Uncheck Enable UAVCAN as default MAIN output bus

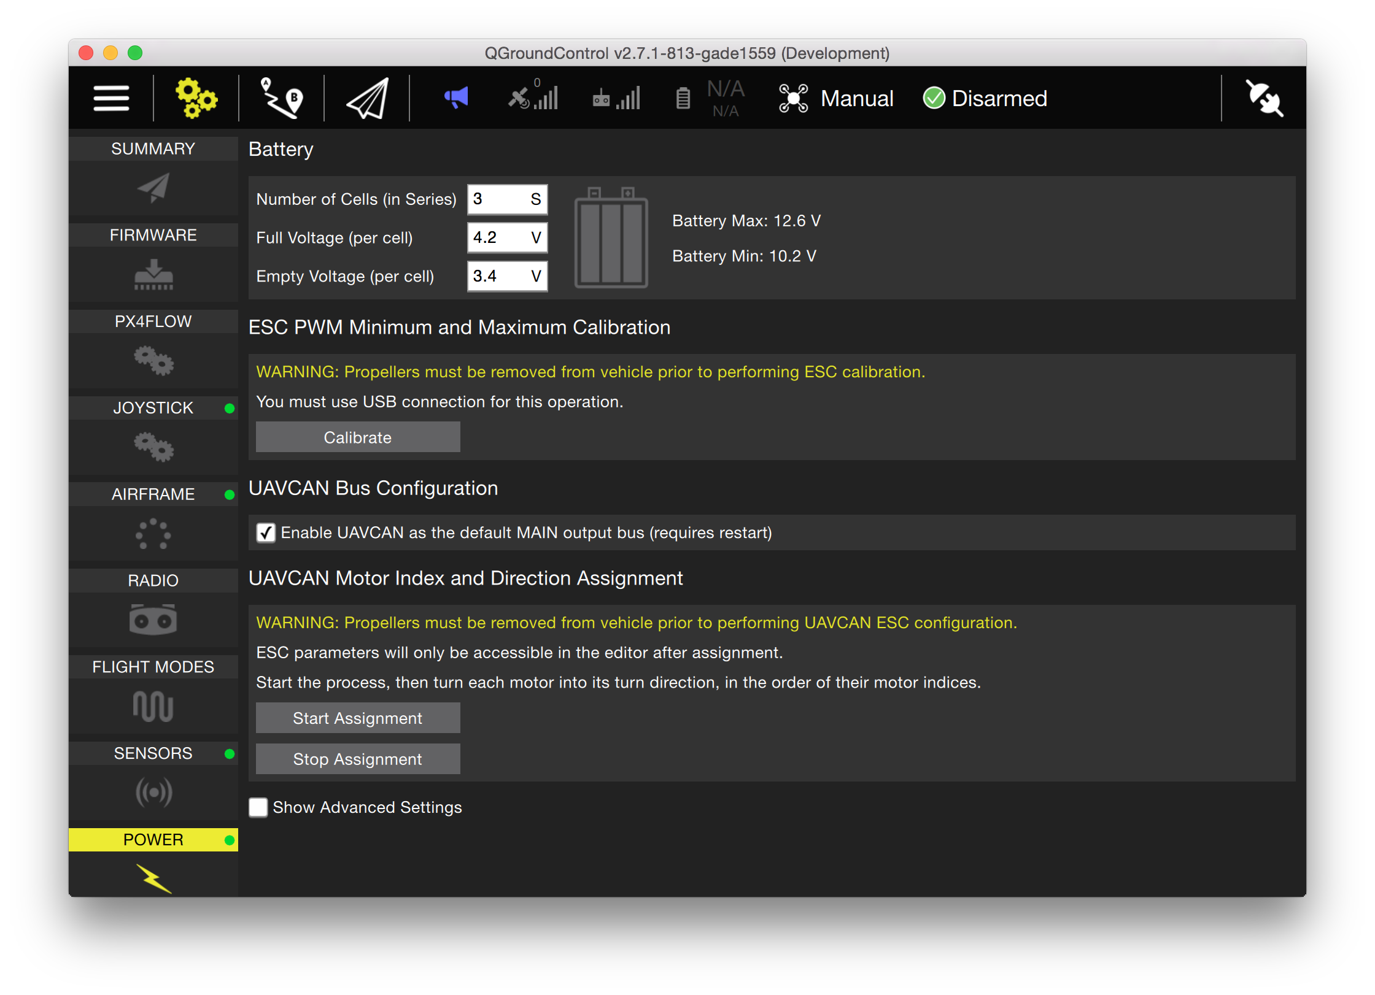point(265,532)
